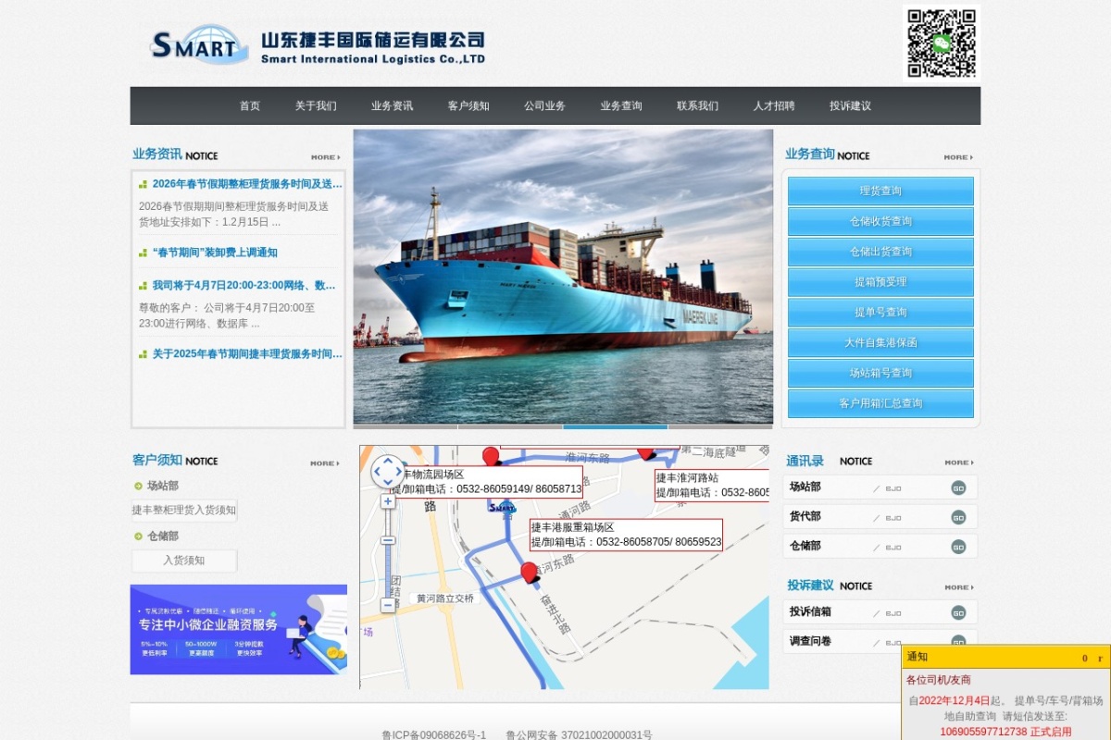This screenshot has height=740, width=1111.
Task: Click the 提箱预受理 button
Action: (880, 282)
